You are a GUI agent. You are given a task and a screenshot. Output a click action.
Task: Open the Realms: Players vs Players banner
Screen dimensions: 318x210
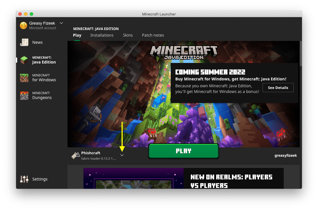pyautogui.click(x=183, y=178)
